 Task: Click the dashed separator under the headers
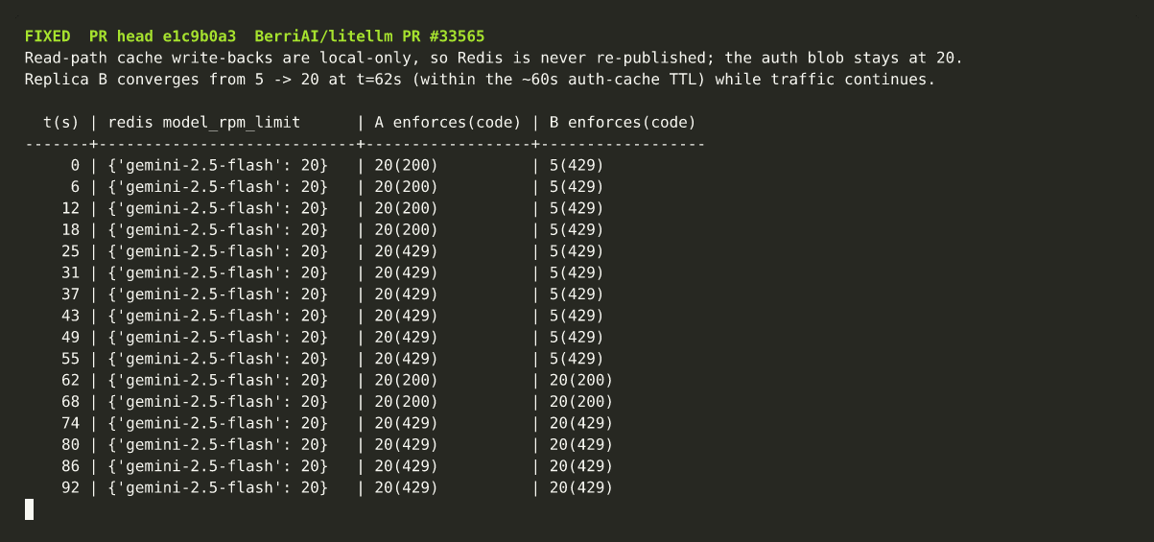pyautogui.click(x=365, y=144)
